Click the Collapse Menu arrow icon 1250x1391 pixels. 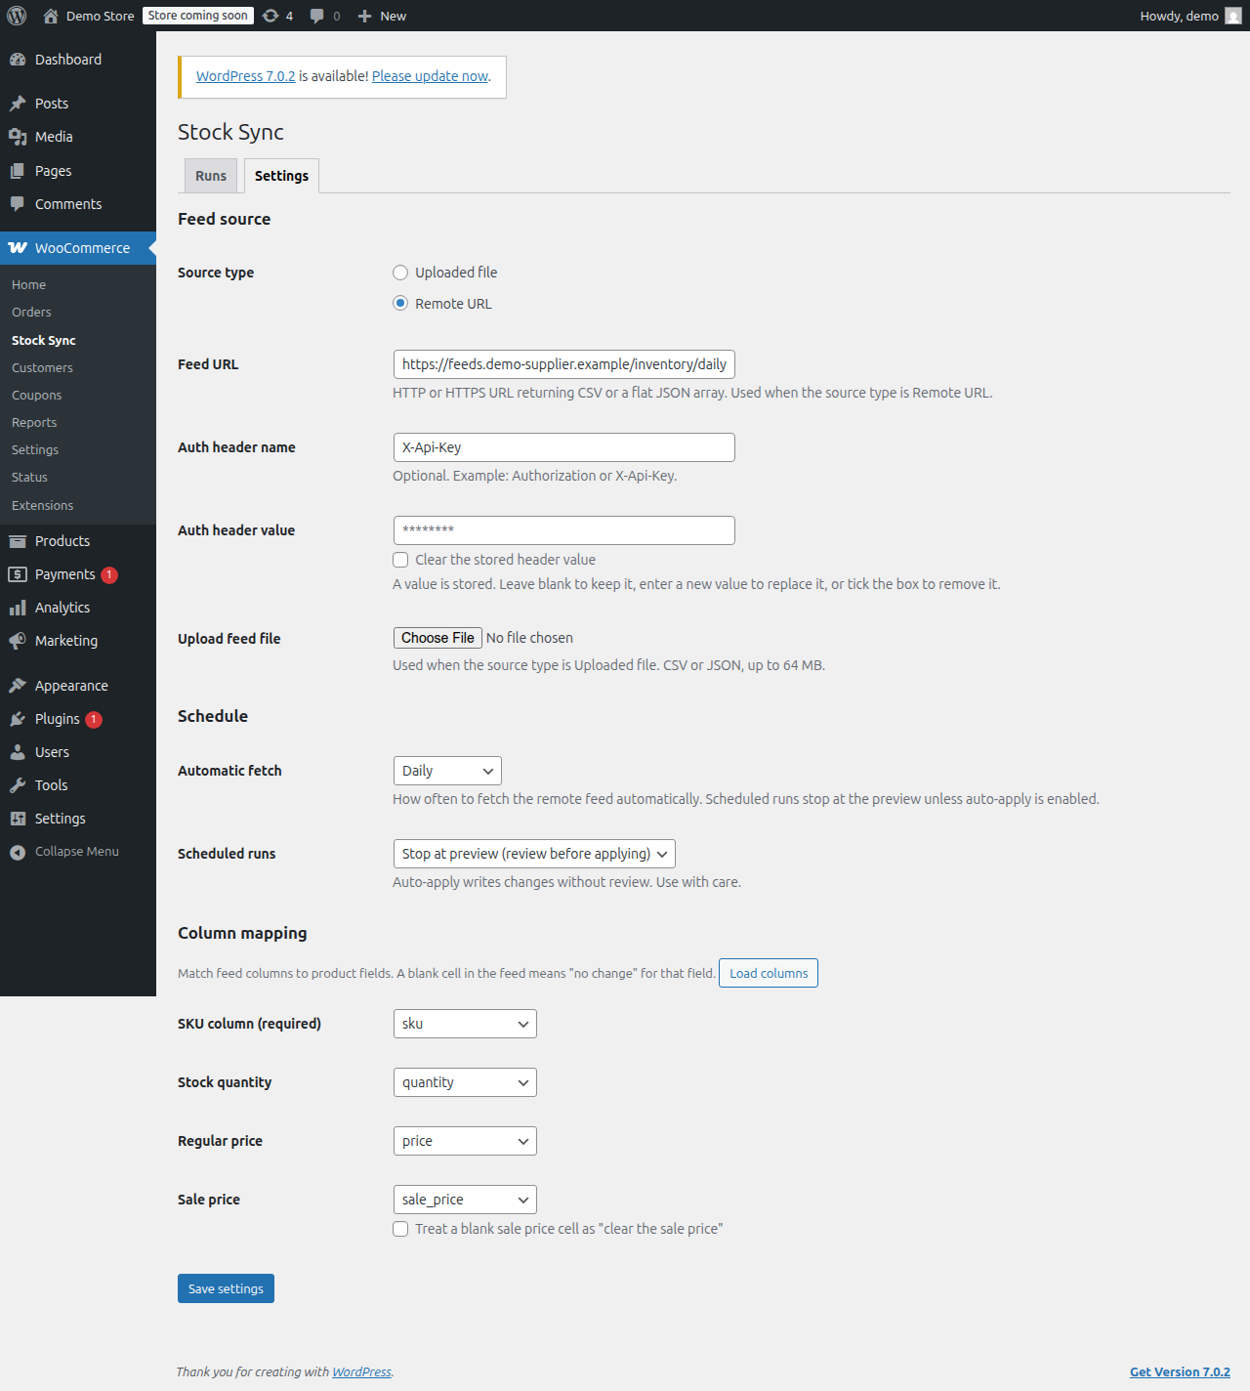[18, 852]
